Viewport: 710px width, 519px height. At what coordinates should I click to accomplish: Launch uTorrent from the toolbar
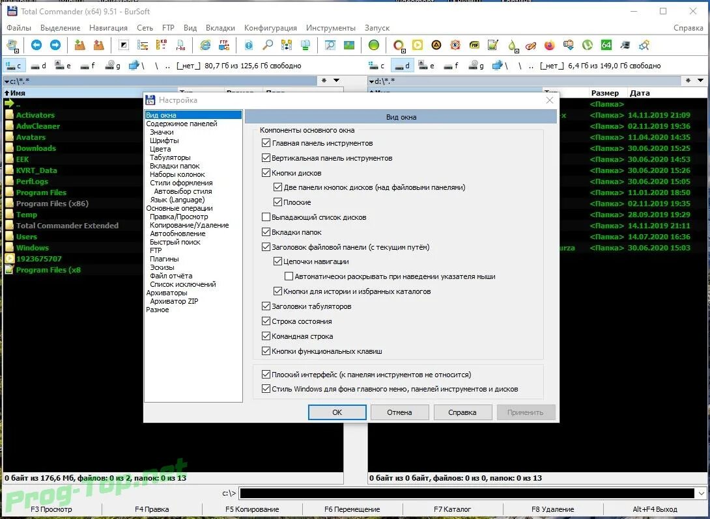(588, 45)
